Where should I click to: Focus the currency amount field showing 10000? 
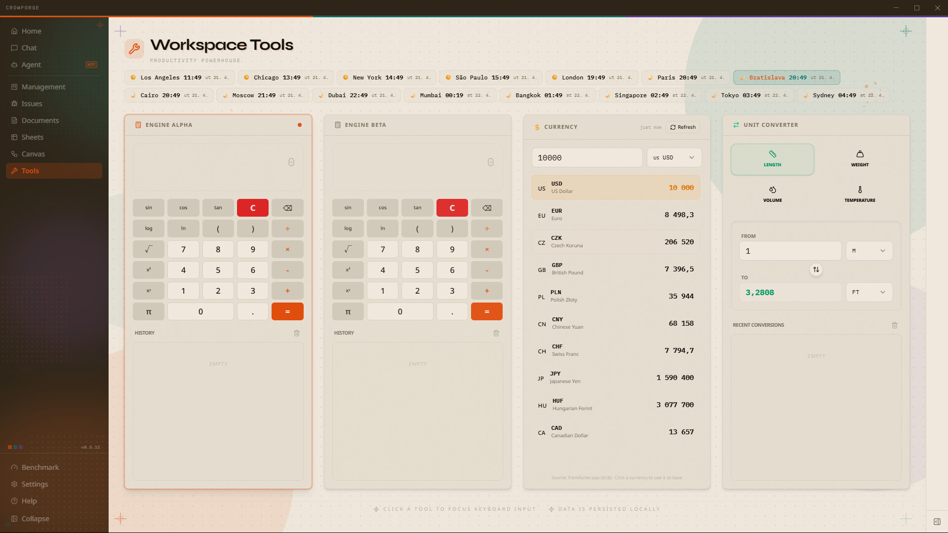coord(587,157)
